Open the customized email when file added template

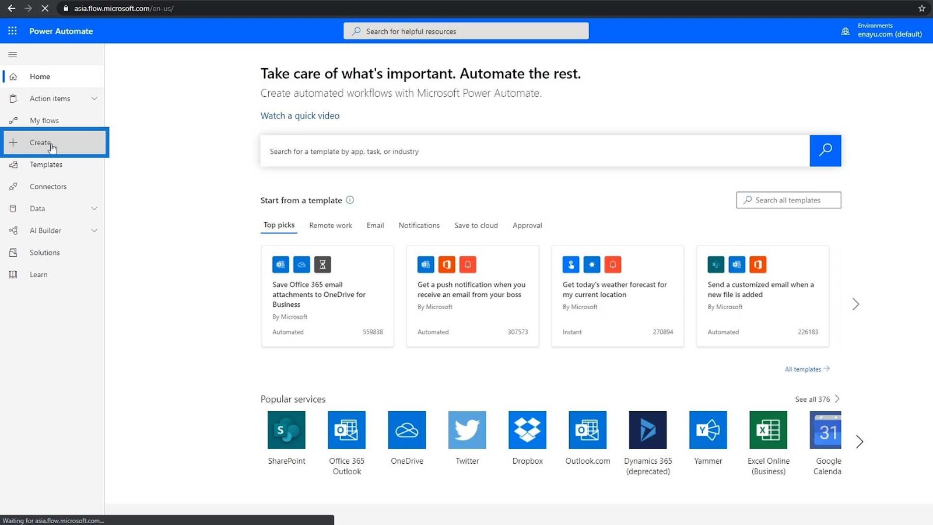[x=763, y=296]
